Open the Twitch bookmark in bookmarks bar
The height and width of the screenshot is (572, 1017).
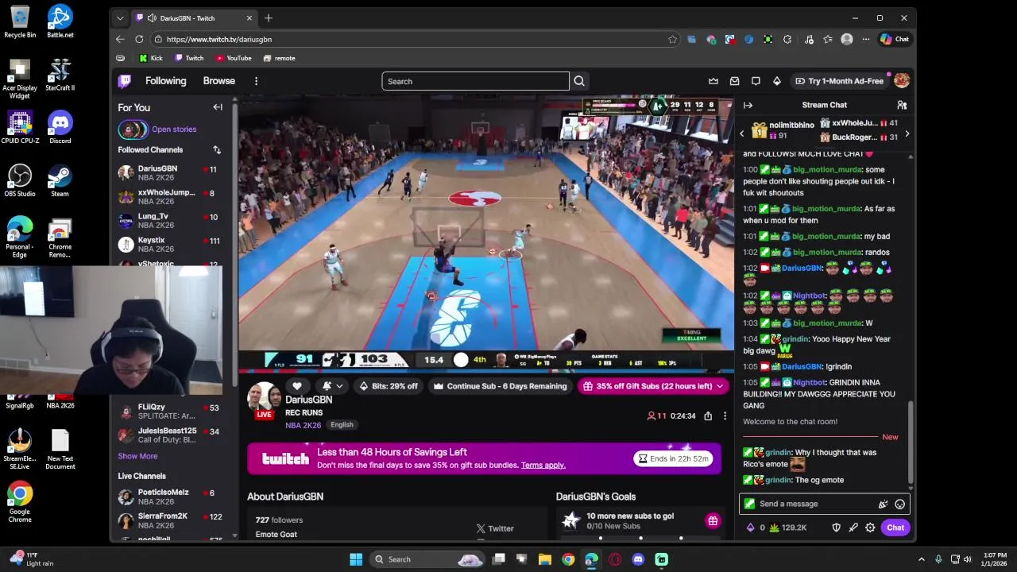click(x=189, y=58)
